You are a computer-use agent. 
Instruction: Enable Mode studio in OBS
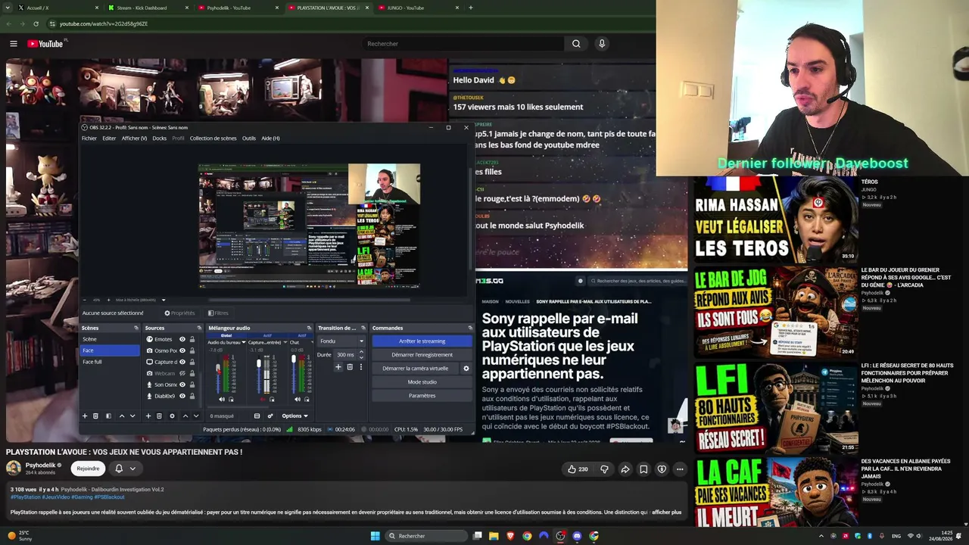[x=422, y=382]
